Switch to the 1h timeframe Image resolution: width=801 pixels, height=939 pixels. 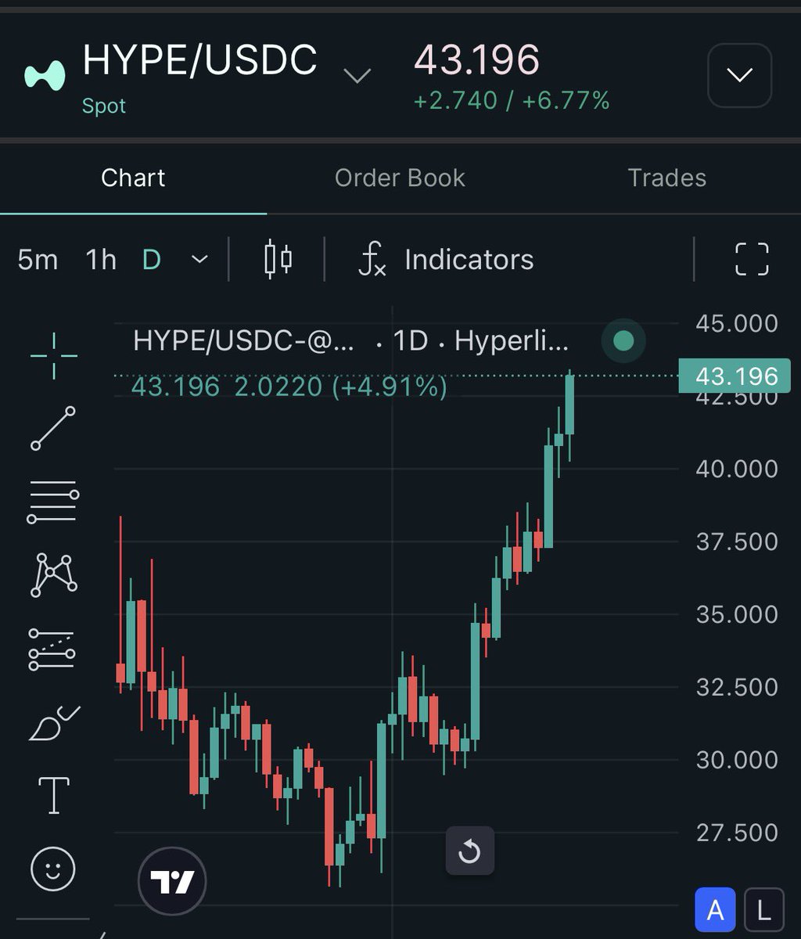tap(101, 259)
